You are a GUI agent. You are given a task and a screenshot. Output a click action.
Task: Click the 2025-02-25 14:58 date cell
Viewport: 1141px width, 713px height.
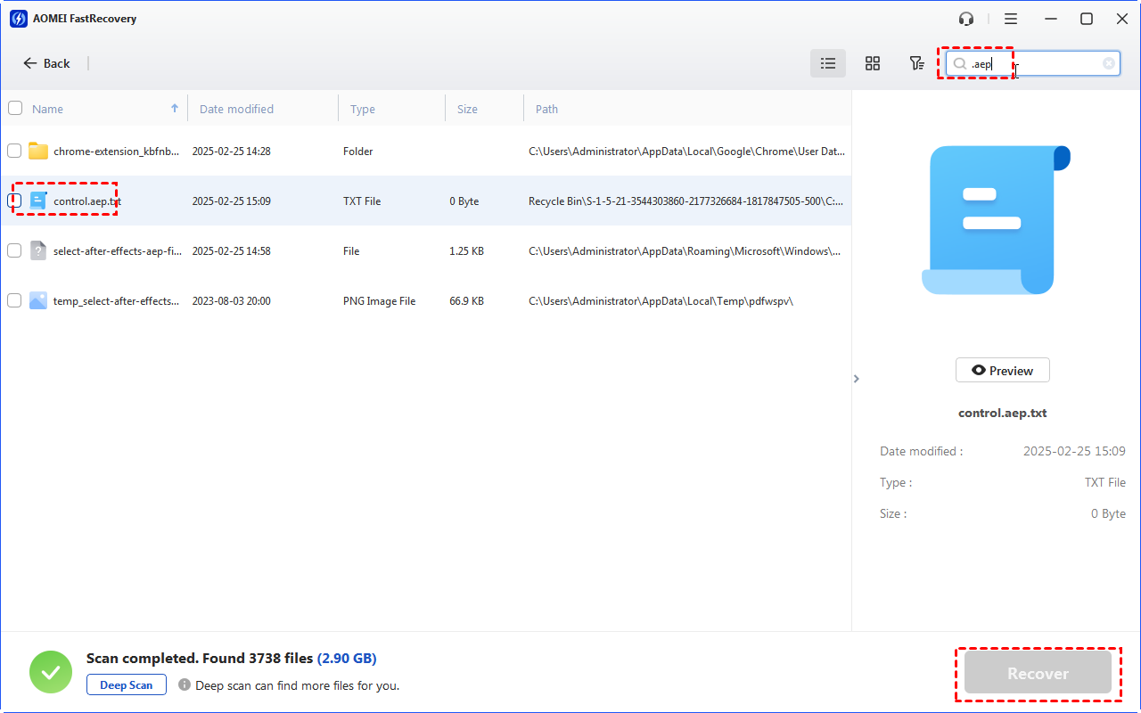click(231, 251)
